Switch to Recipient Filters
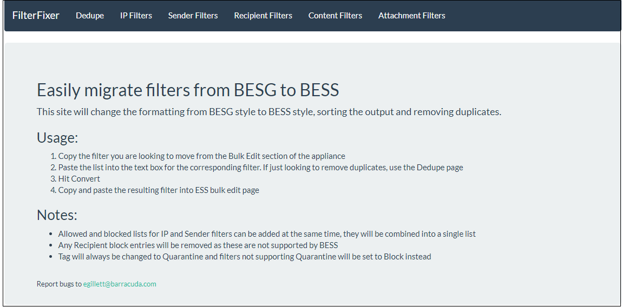Image resolution: width=622 pixels, height=307 pixels. pyautogui.click(x=263, y=16)
